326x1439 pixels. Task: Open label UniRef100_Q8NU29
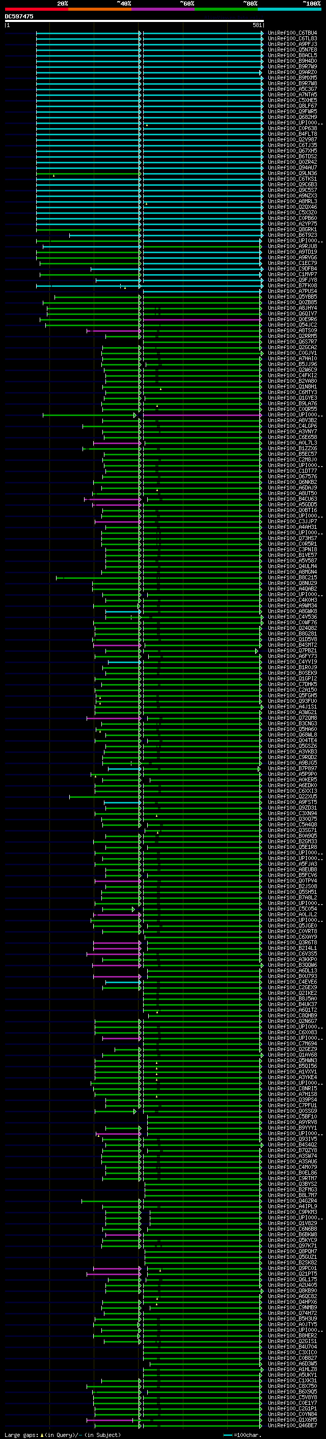pyautogui.click(x=292, y=584)
